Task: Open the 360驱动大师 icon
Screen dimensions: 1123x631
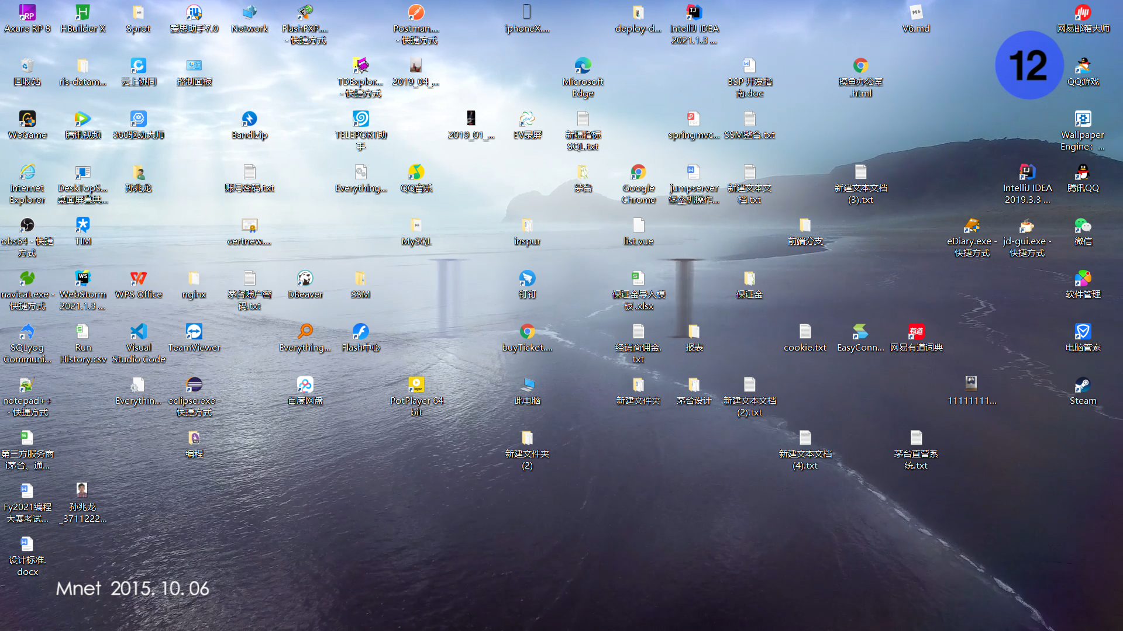Action: tap(139, 126)
